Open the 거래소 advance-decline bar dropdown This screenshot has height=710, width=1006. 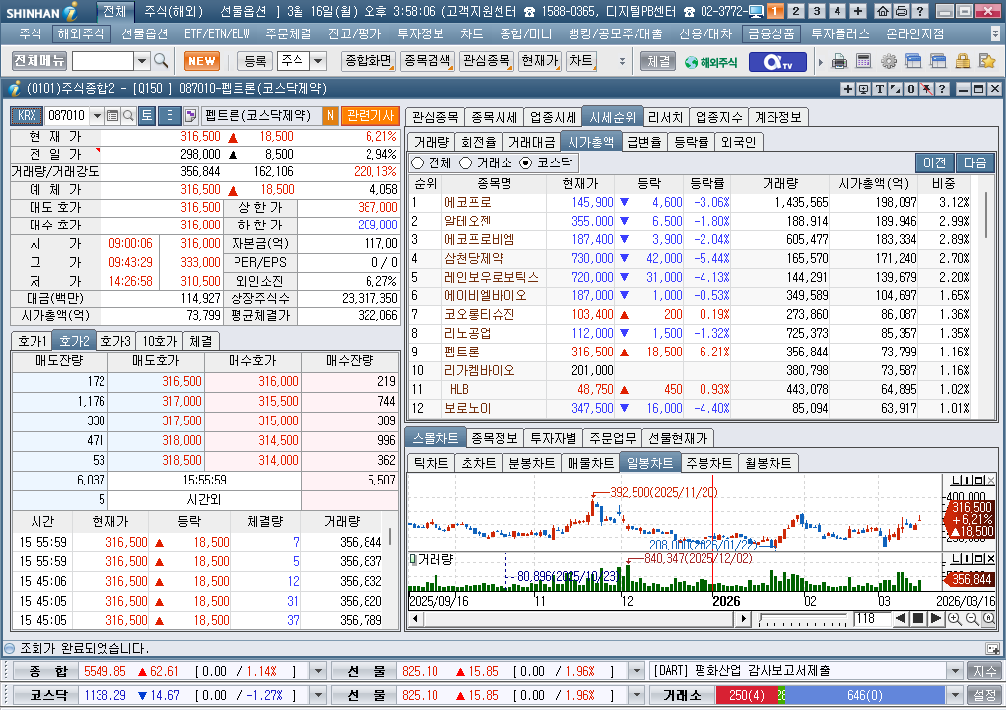click(955, 695)
